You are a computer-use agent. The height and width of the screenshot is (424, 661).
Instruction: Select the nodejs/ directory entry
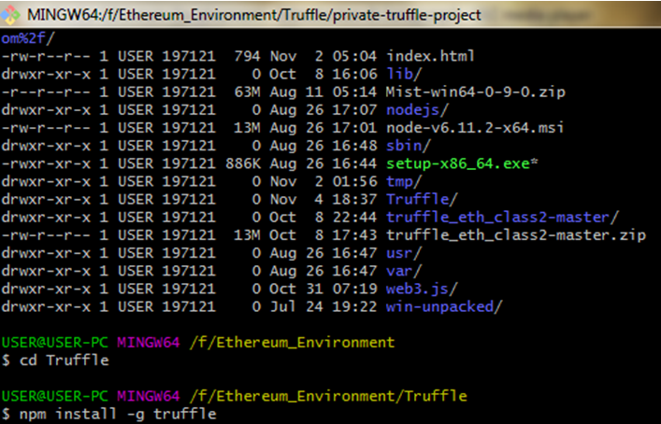coord(417,110)
